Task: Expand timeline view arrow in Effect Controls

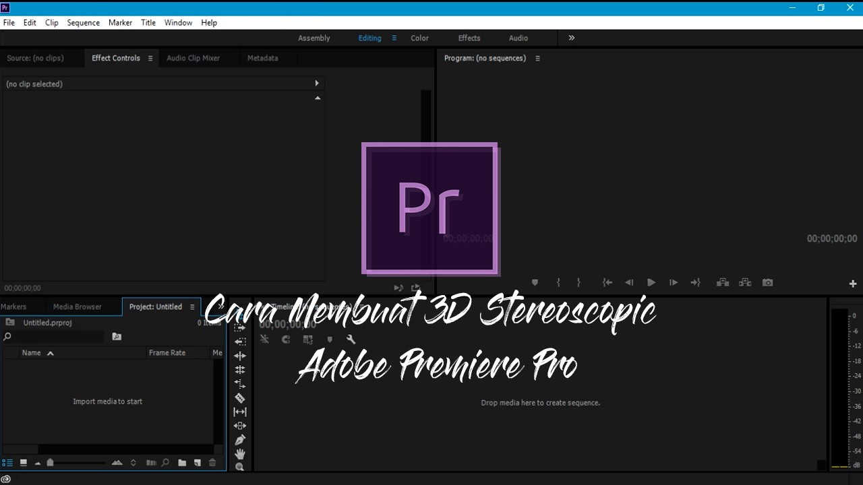Action: point(317,84)
